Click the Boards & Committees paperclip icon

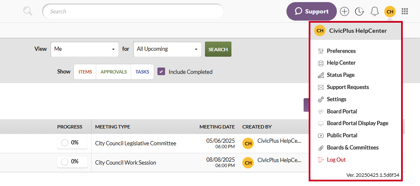point(320,148)
